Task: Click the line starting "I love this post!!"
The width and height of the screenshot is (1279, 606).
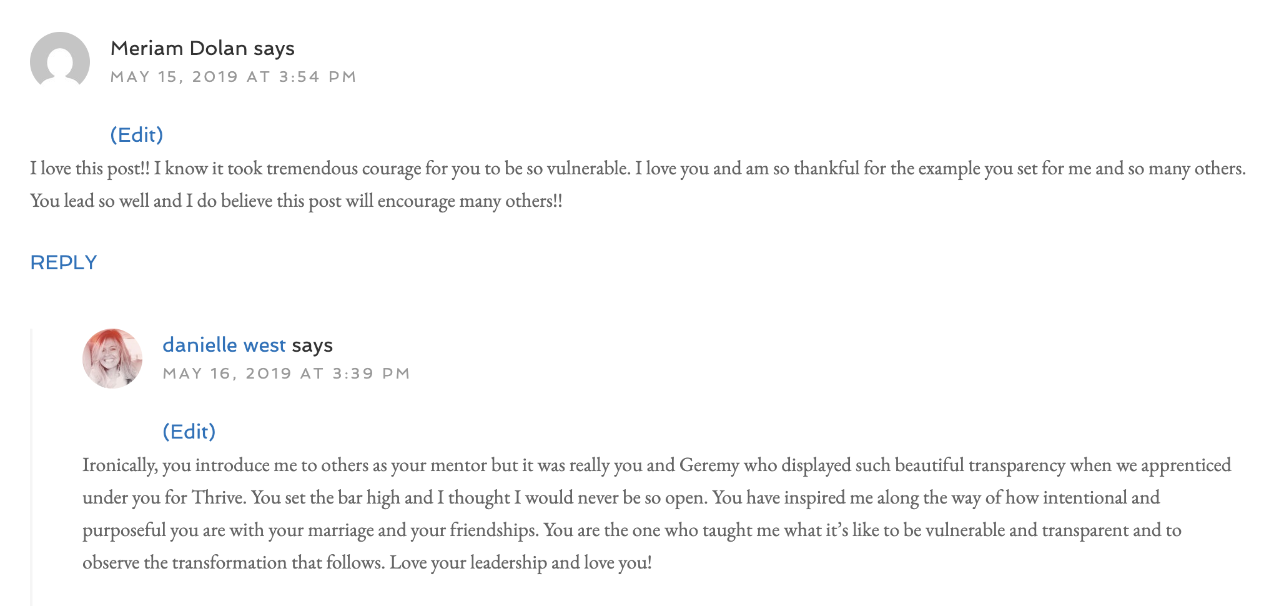Action: 637,169
